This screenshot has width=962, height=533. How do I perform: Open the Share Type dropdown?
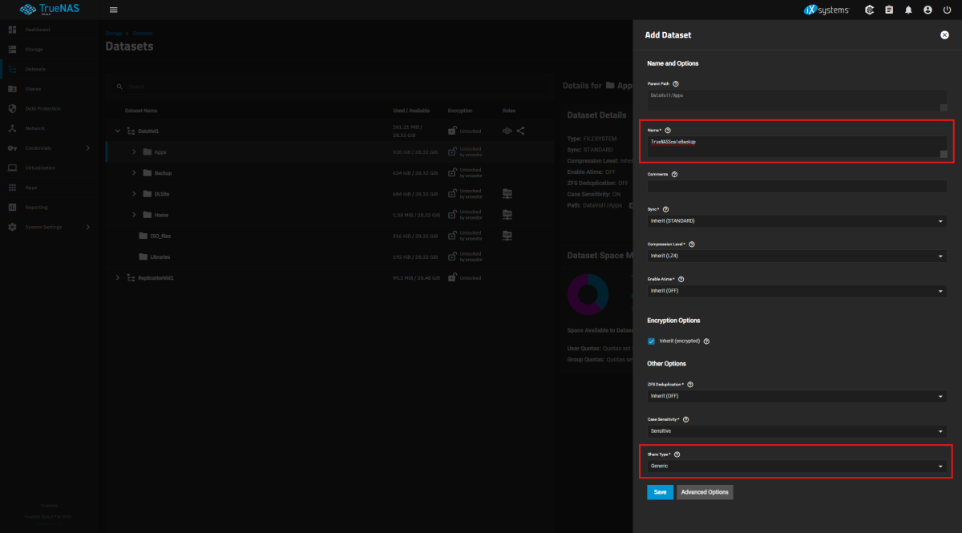click(x=798, y=466)
